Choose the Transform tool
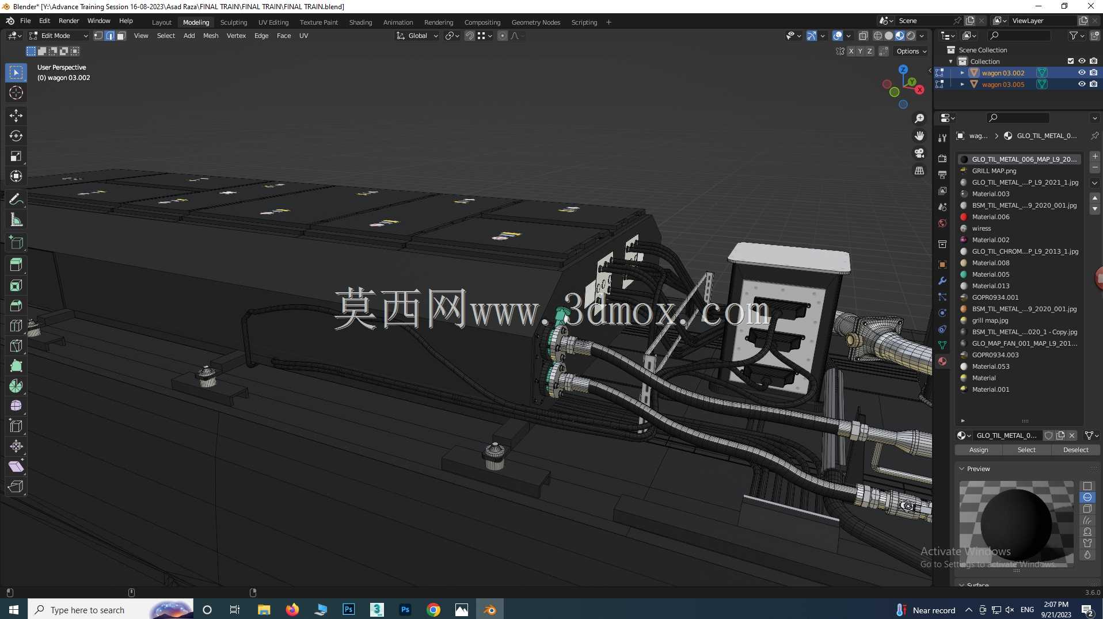Screen dimensions: 1103x619 point(16,176)
